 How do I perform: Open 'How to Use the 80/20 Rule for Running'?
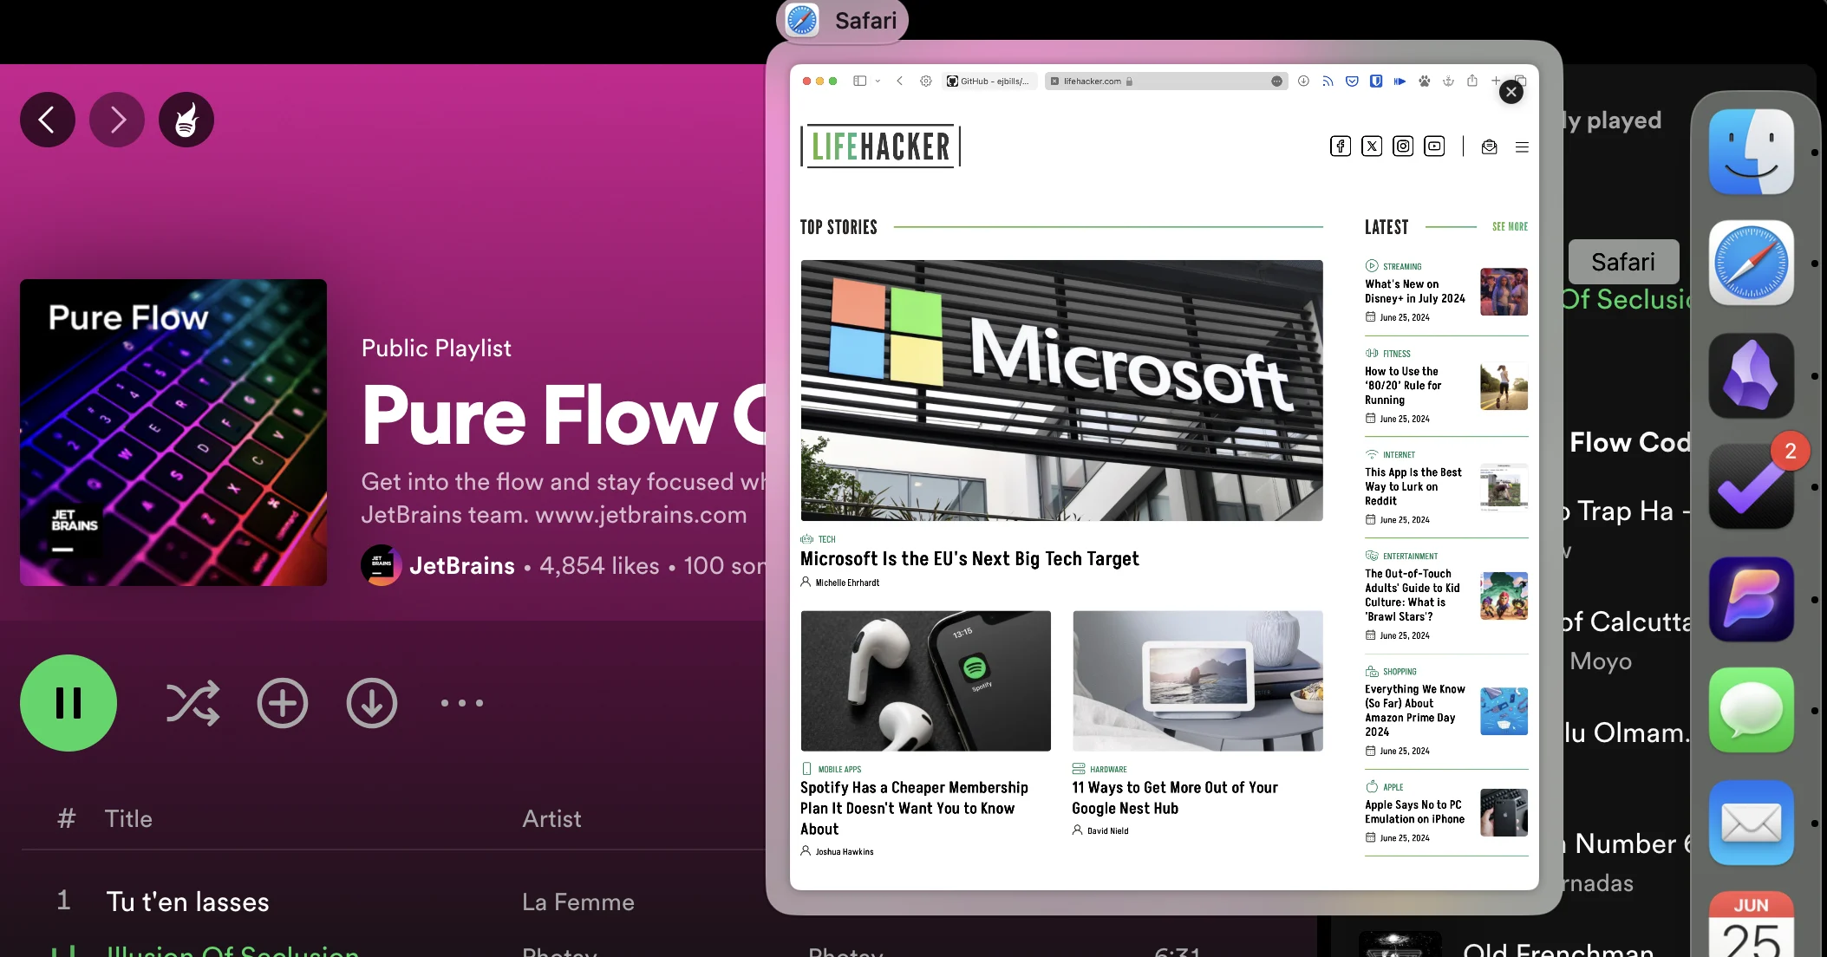[1403, 386]
